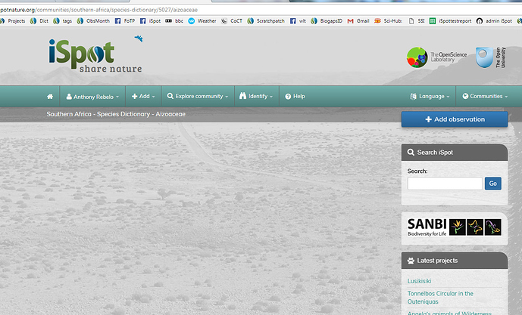Expand the Explore community dropdown
This screenshot has height=315, width=522.
198,96
